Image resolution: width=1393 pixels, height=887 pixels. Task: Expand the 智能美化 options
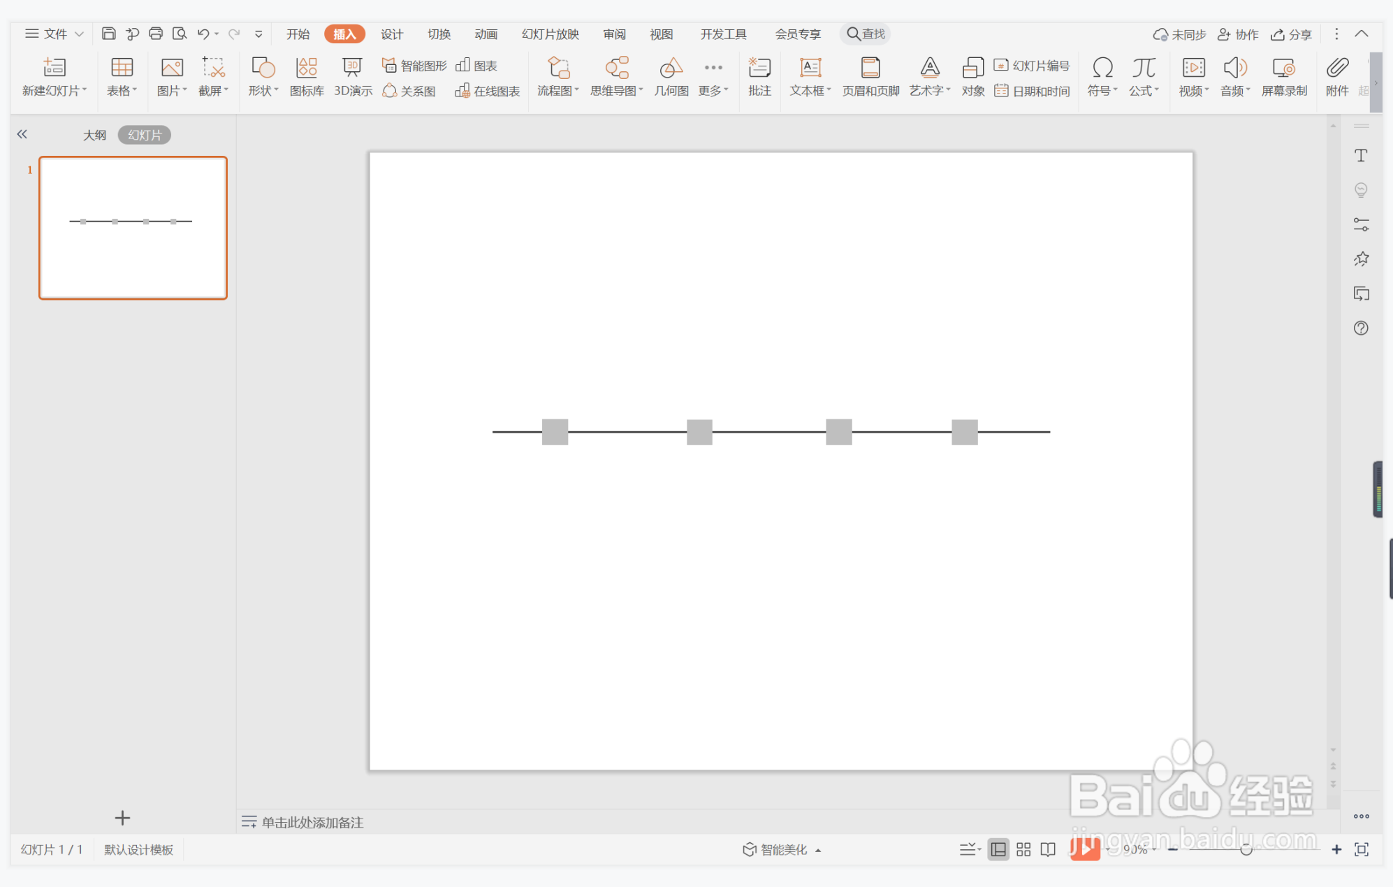pyautogui.click(x=818, y=850)
